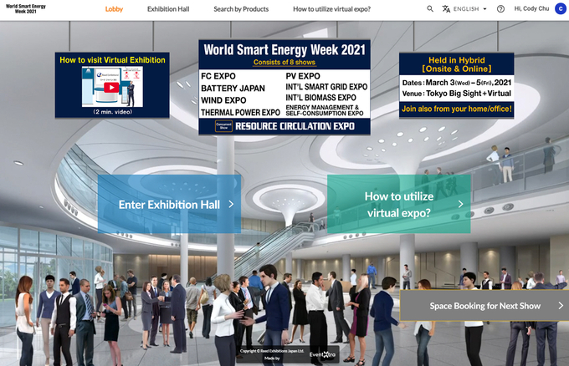Click Space Booking for Next Show button
This screenshot has height=366, width=569.
[x=484, y=306]
